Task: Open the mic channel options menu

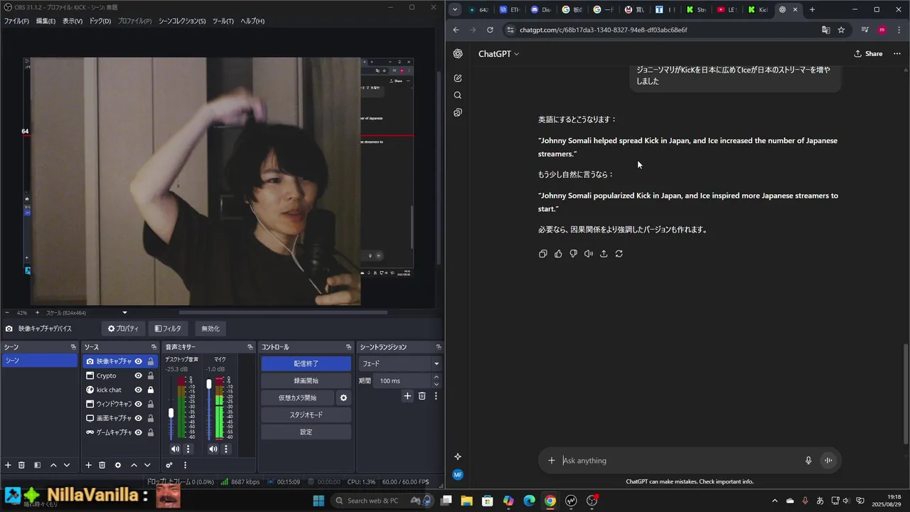Action: [x=226, y=449]
